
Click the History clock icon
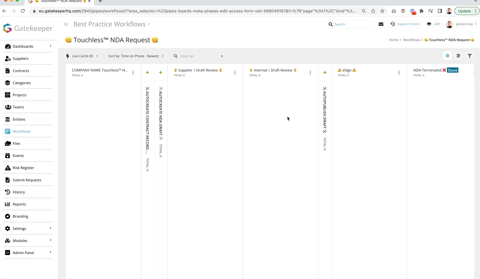[x=8, y=192]
